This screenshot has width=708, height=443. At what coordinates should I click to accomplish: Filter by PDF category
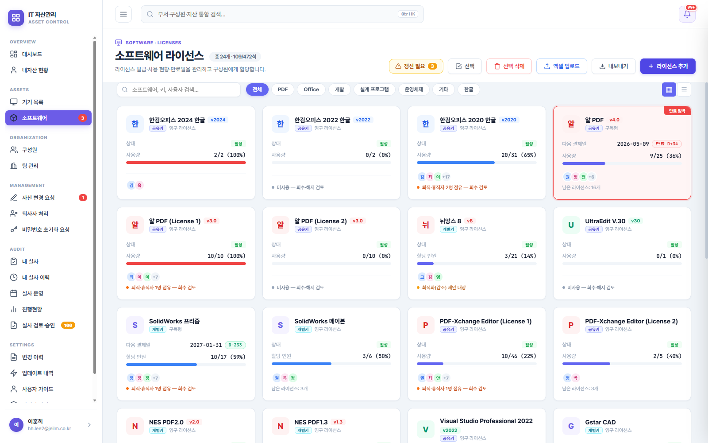coord(283,89)
